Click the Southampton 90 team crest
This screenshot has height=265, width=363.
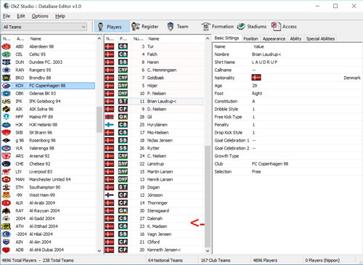pyautogui.click(x=7, y=187)
